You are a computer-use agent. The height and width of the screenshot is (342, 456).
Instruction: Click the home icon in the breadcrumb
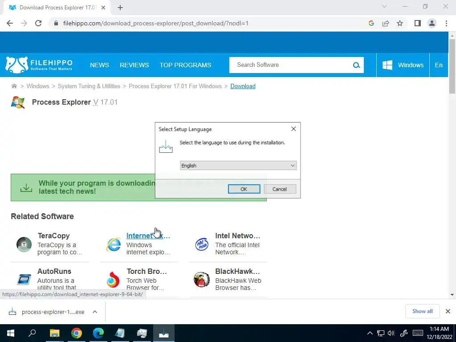[14, 86]
